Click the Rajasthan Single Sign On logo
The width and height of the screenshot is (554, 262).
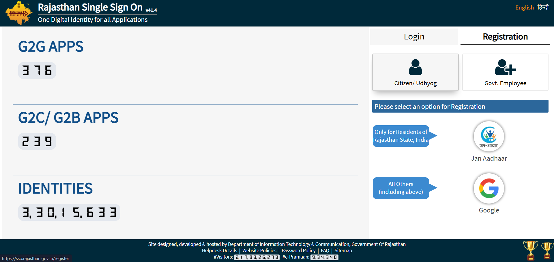pos(18,13)
